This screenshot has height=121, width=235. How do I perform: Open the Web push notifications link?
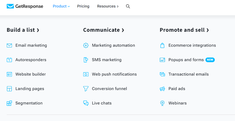pyautogui.click(x=114, y=74)
